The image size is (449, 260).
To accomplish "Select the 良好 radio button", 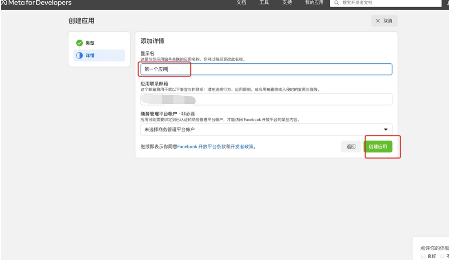I will pyautogui.click(x=423, y=256).
